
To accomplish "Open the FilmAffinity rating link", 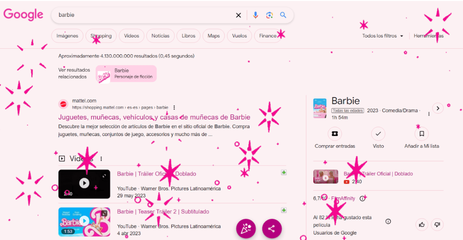I will 343,198.
